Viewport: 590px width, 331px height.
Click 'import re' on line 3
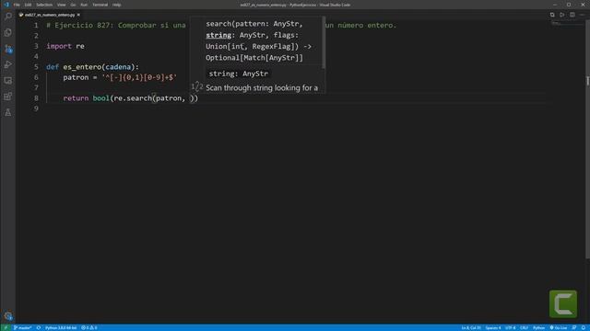65,46
